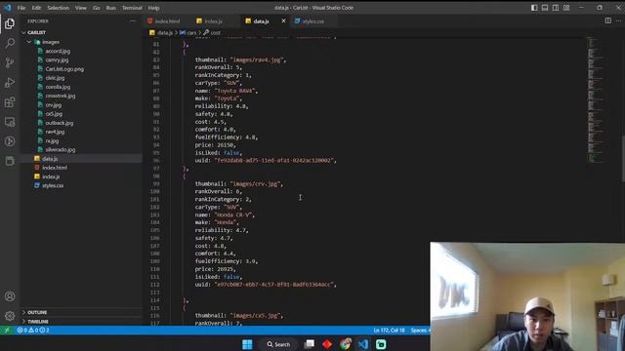Open editor More Actions ellipsis
Viewport: 625px width, 351px height.
coord(618,20)
